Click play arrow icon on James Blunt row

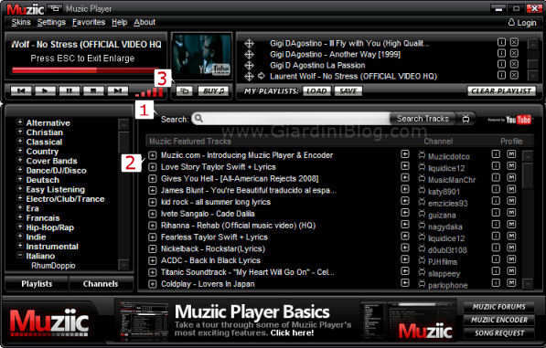coord(405,189)
